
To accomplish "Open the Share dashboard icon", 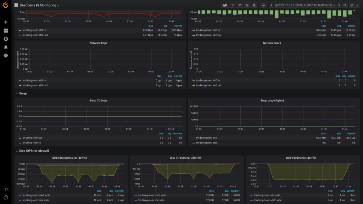I will 240,5.
